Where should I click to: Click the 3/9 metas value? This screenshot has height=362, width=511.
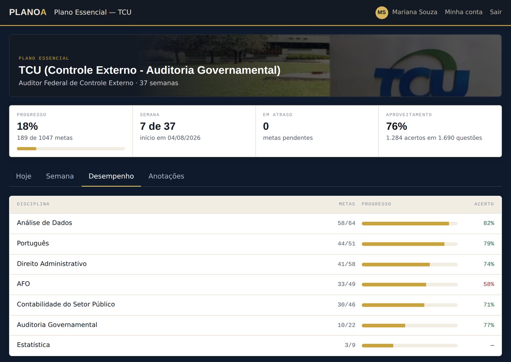tap(350, 345)
